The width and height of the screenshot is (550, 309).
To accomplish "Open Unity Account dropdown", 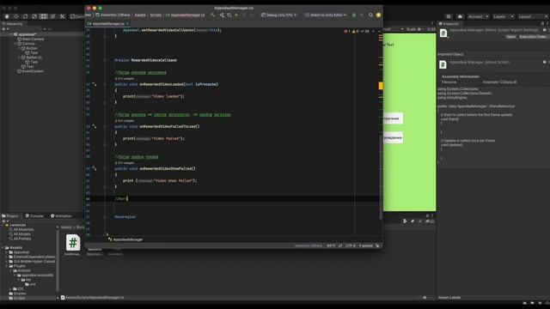I will (478, 16).
